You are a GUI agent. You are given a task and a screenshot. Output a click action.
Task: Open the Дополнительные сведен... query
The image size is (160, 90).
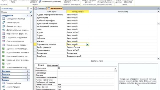[x=17, y=30]
